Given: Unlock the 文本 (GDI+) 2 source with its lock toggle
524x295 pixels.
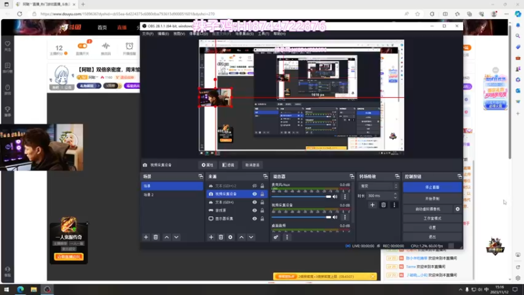Looking at the screenshot, I should pyautogui.click(x=263, y=186).
